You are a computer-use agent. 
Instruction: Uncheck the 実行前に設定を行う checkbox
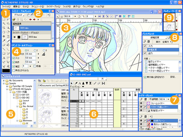[x=145, y=77]
